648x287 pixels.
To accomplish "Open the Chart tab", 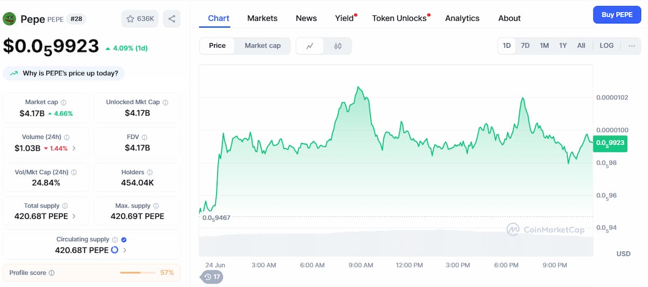I will tap(219, 18).
